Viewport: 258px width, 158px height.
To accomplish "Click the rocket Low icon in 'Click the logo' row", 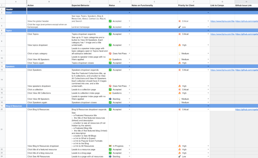I will pyautogui.click(x=180, y=27).
